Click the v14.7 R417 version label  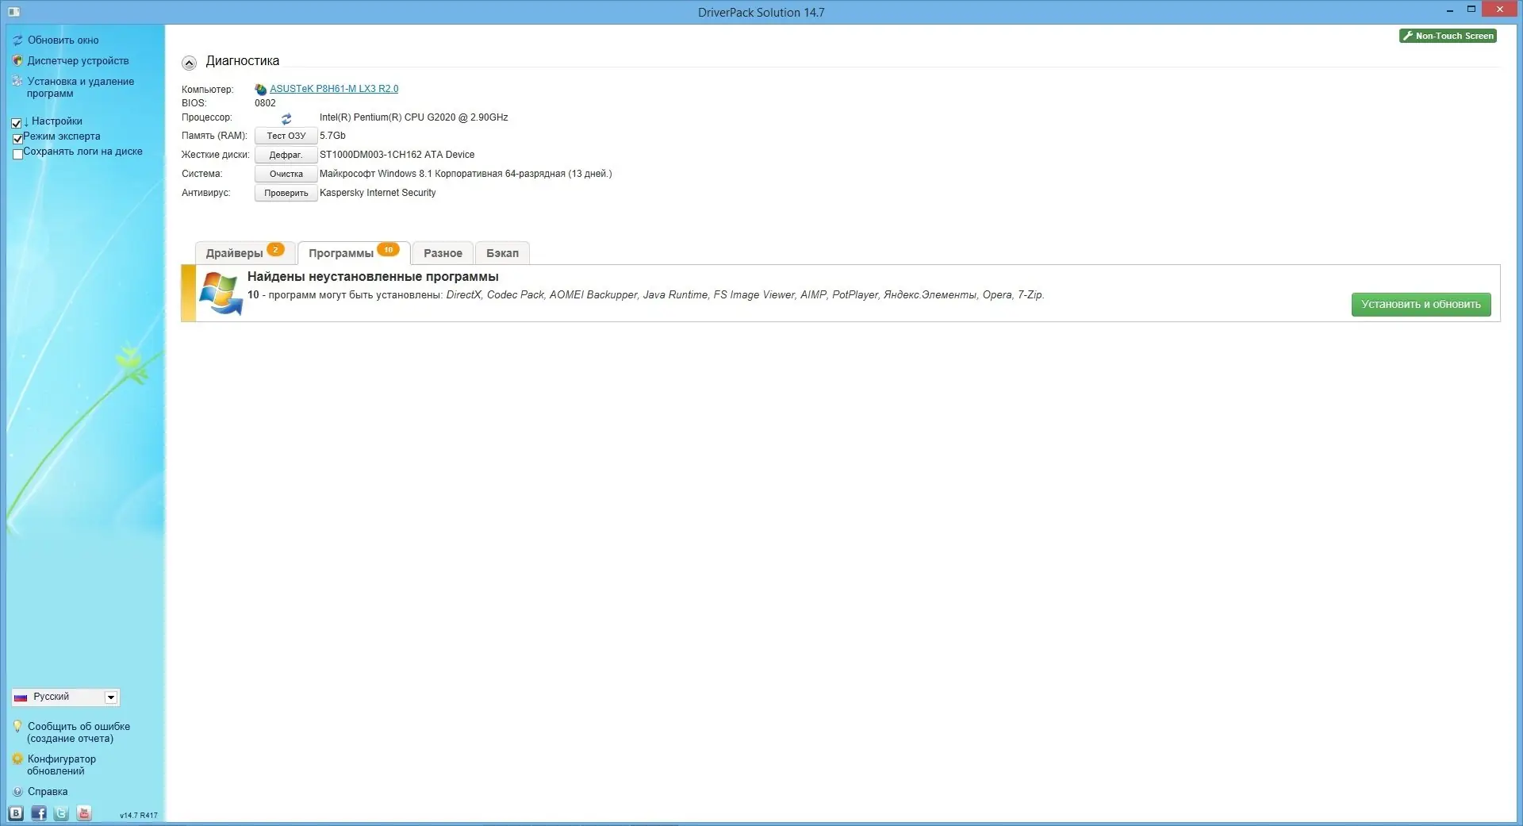click(x=139, y=816)
